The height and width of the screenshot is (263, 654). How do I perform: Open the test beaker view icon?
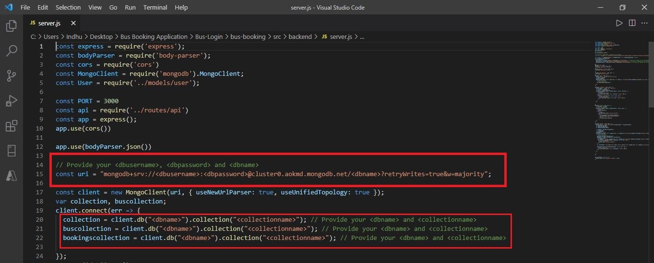(11, 151)
